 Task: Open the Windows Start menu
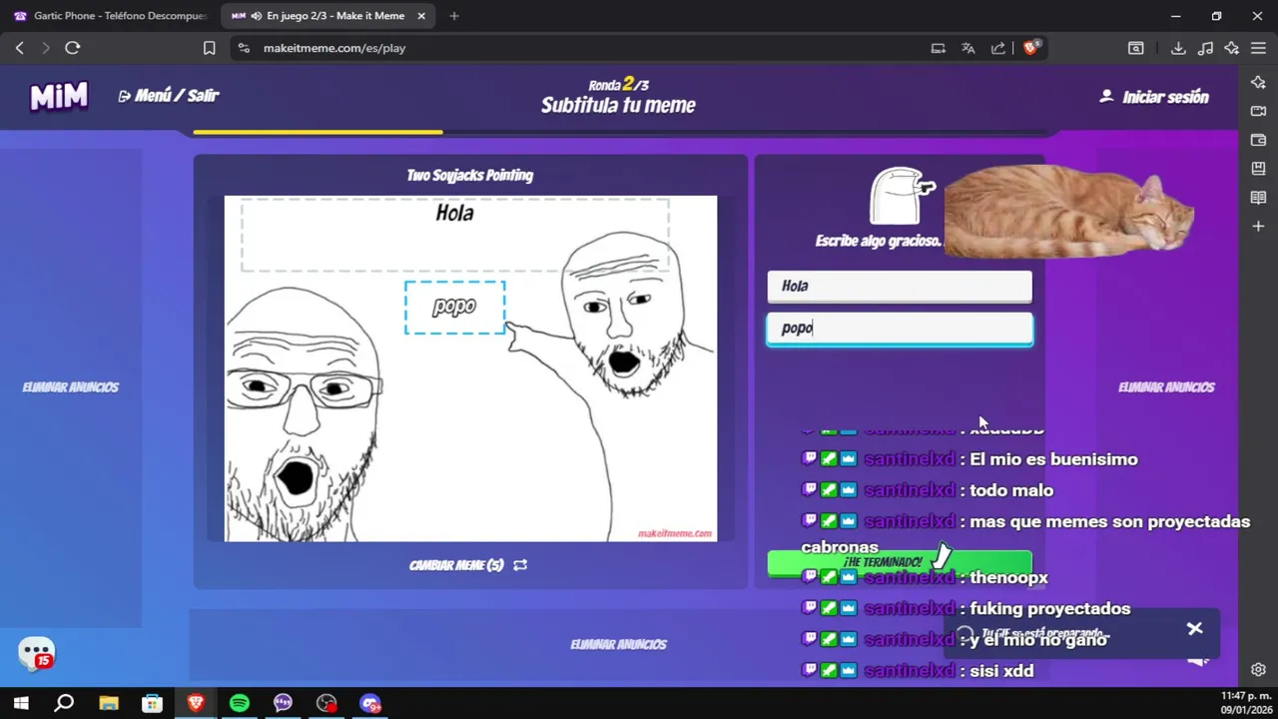[21, 703]
